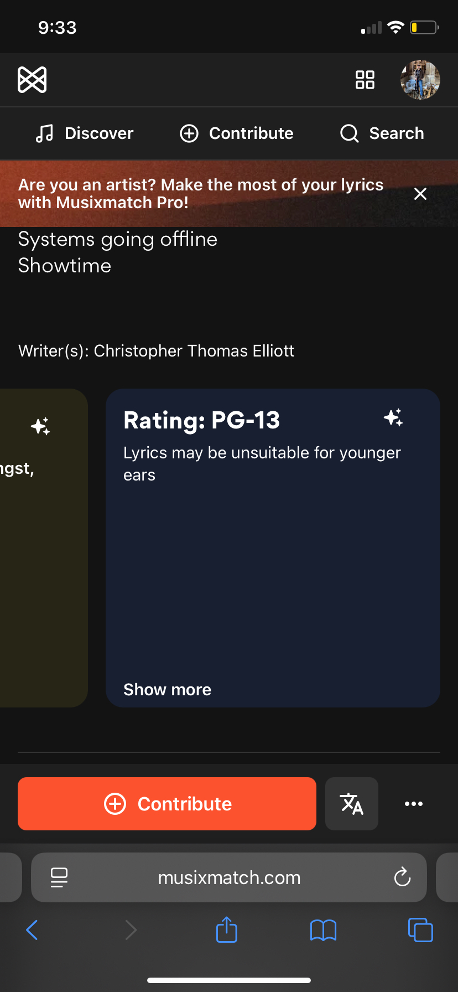Screen dimensions: 458x992
Task: Open the translate lyrics icon
Action: (x=352, y=804)
